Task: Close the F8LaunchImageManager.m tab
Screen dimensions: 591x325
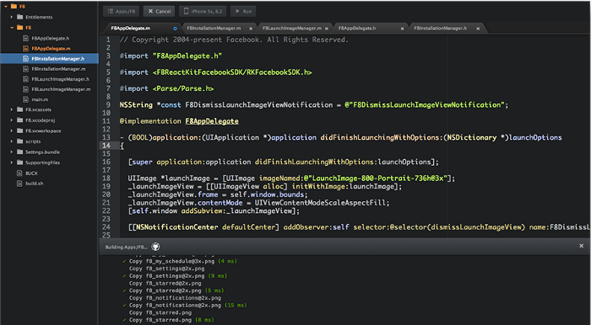Action: coord(327,29)
